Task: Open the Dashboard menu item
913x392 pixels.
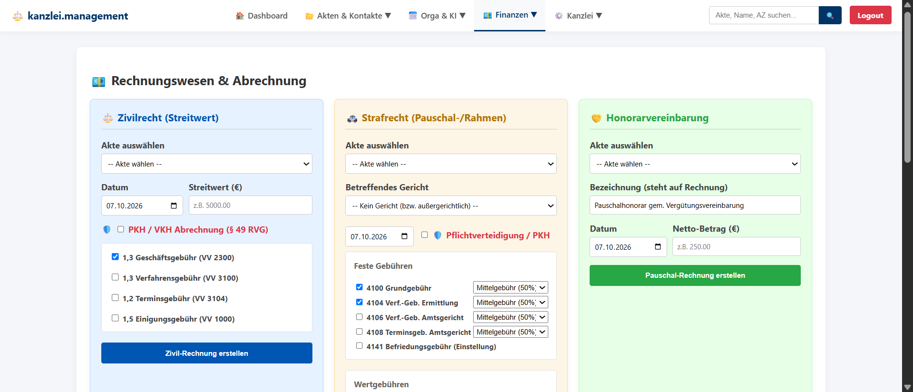Action: click(262, 16)
